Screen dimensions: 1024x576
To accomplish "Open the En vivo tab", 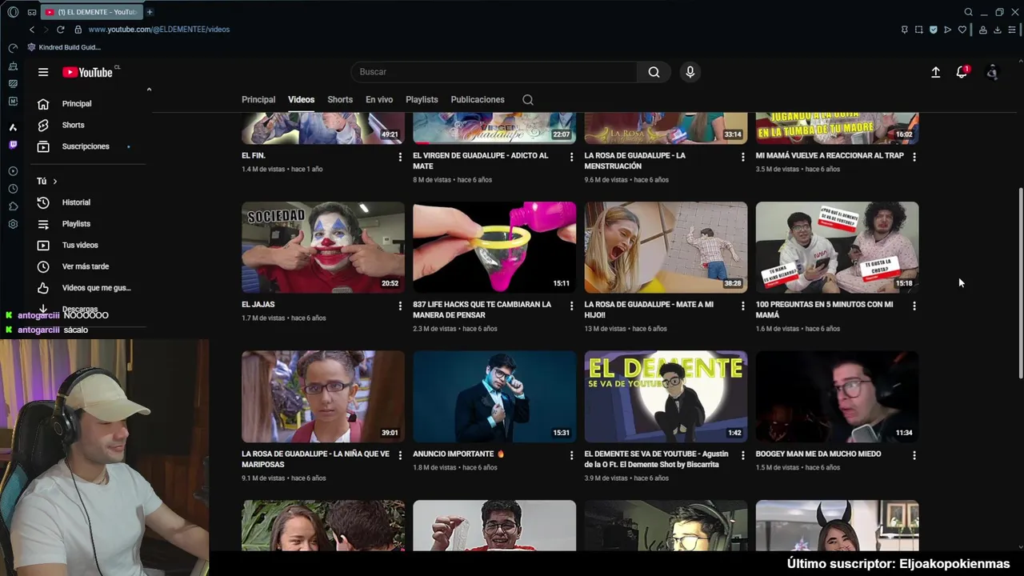I will tap(379, 100).
